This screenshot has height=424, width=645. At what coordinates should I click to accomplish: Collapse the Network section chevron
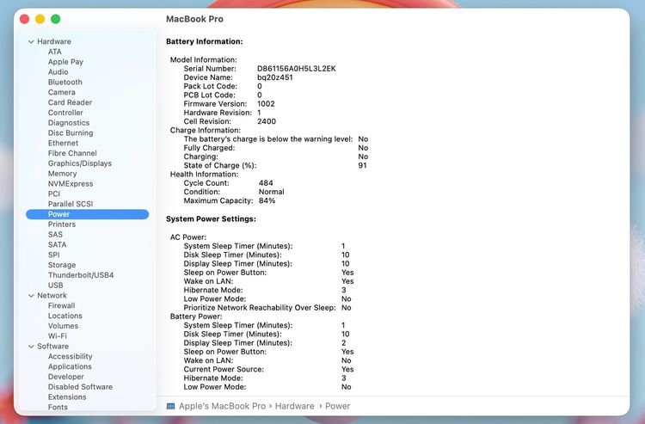pyautogui.click(x=31, y=296)
